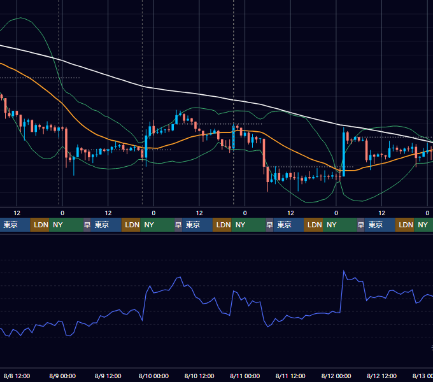The image size is (433, 382).
Task: Click the 8/8 12:00 date label
Action: click(17, 376)
